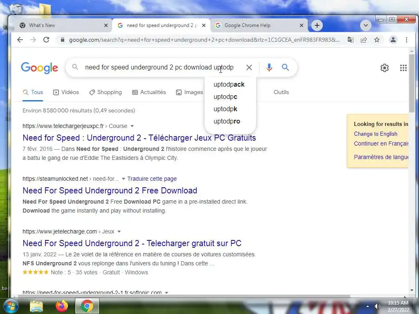This screenshot has height=314, width=419.
Task: Select the need for speed underground tab
Action: click(160, 25)
